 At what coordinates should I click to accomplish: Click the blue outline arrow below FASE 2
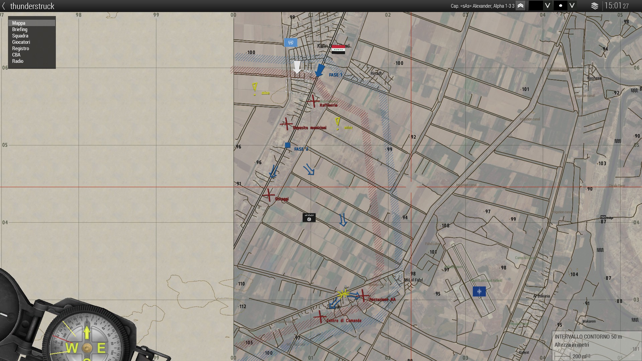pos(309,170)
